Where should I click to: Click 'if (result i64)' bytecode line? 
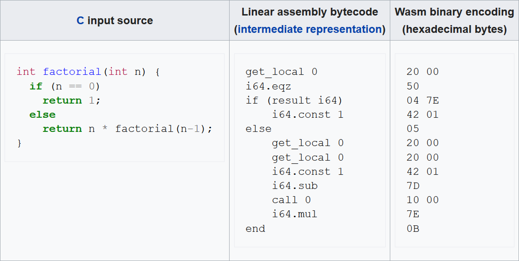coord(294,100)
